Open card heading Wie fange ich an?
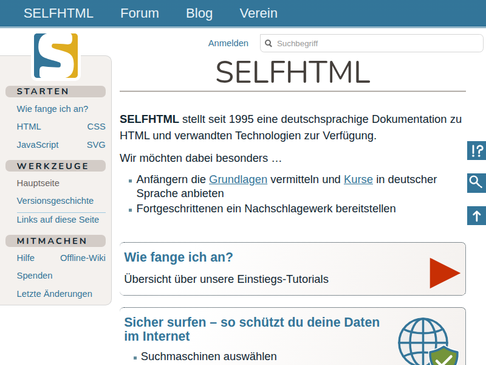The height and width of the screenshot is (365, 486). (179, 257)
